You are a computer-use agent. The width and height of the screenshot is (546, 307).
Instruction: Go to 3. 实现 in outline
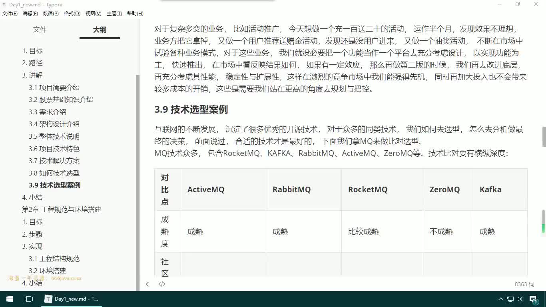point(32,246)
